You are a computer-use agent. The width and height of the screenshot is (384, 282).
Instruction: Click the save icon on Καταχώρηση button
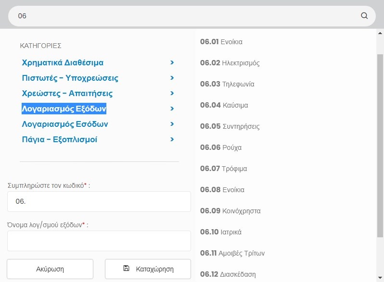coord(126,269)
